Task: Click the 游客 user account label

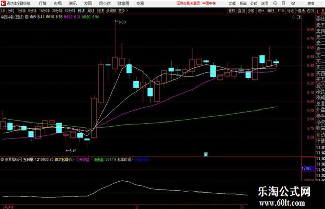Action: click(311, 3)
